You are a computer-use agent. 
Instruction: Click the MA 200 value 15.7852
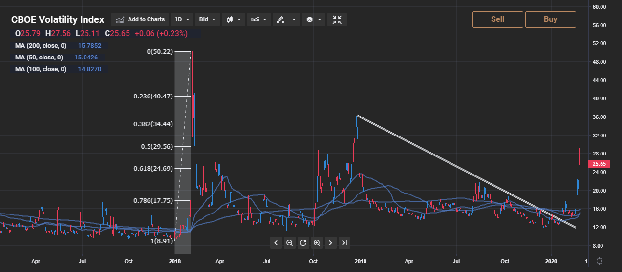pos(89,46)
